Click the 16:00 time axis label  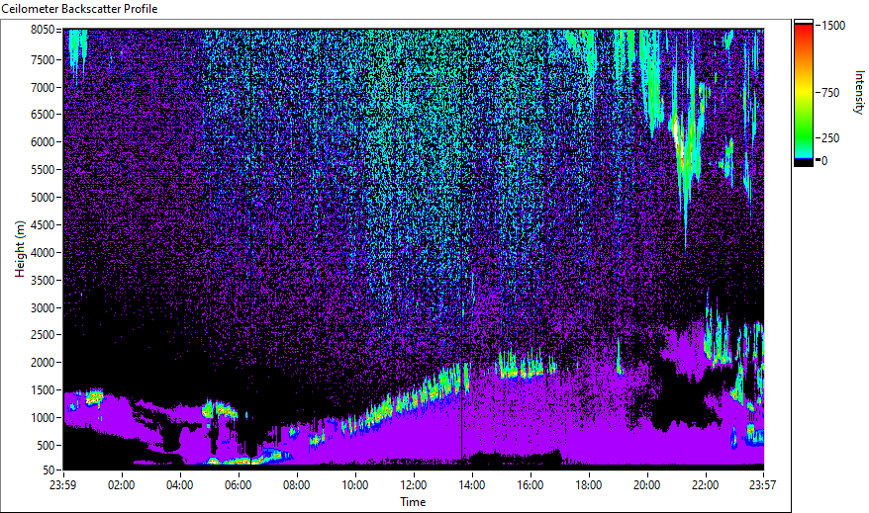click(x=530, y=485)
